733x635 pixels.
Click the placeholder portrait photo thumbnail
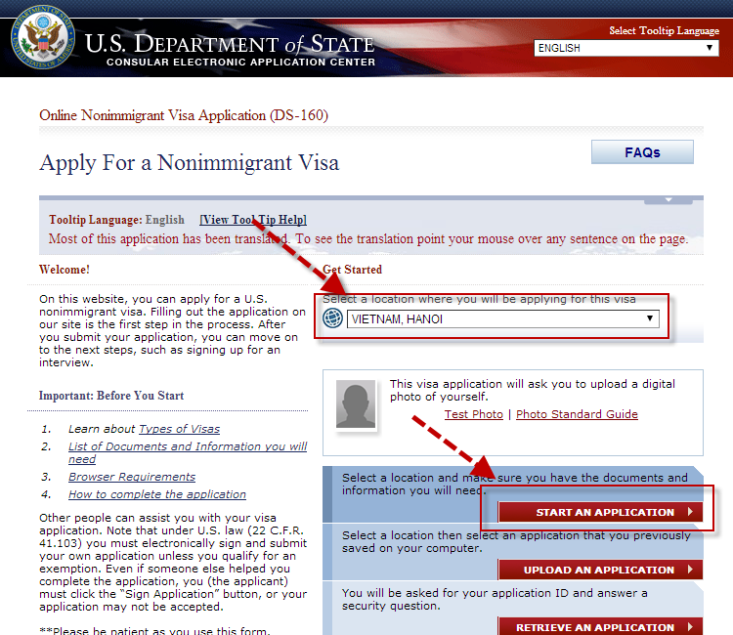pyautogui.click(x=356, y=404)
